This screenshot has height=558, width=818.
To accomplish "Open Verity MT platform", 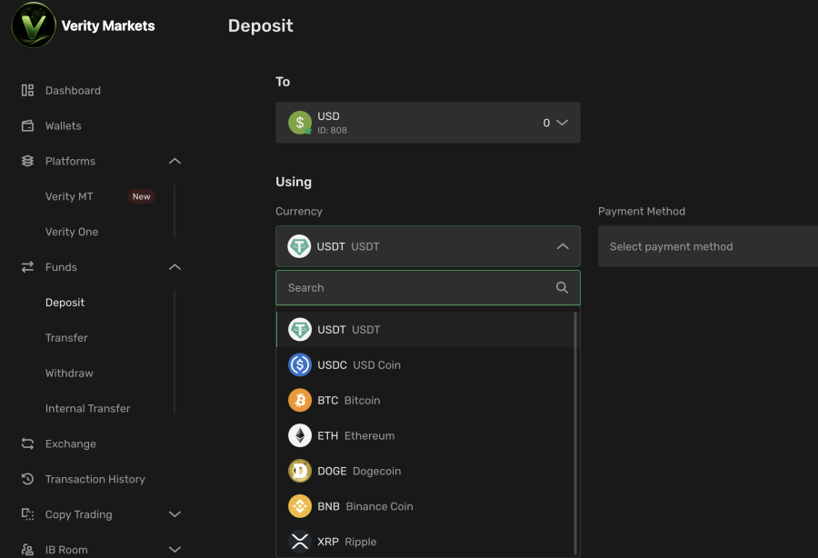I will (x=69, y=196).
